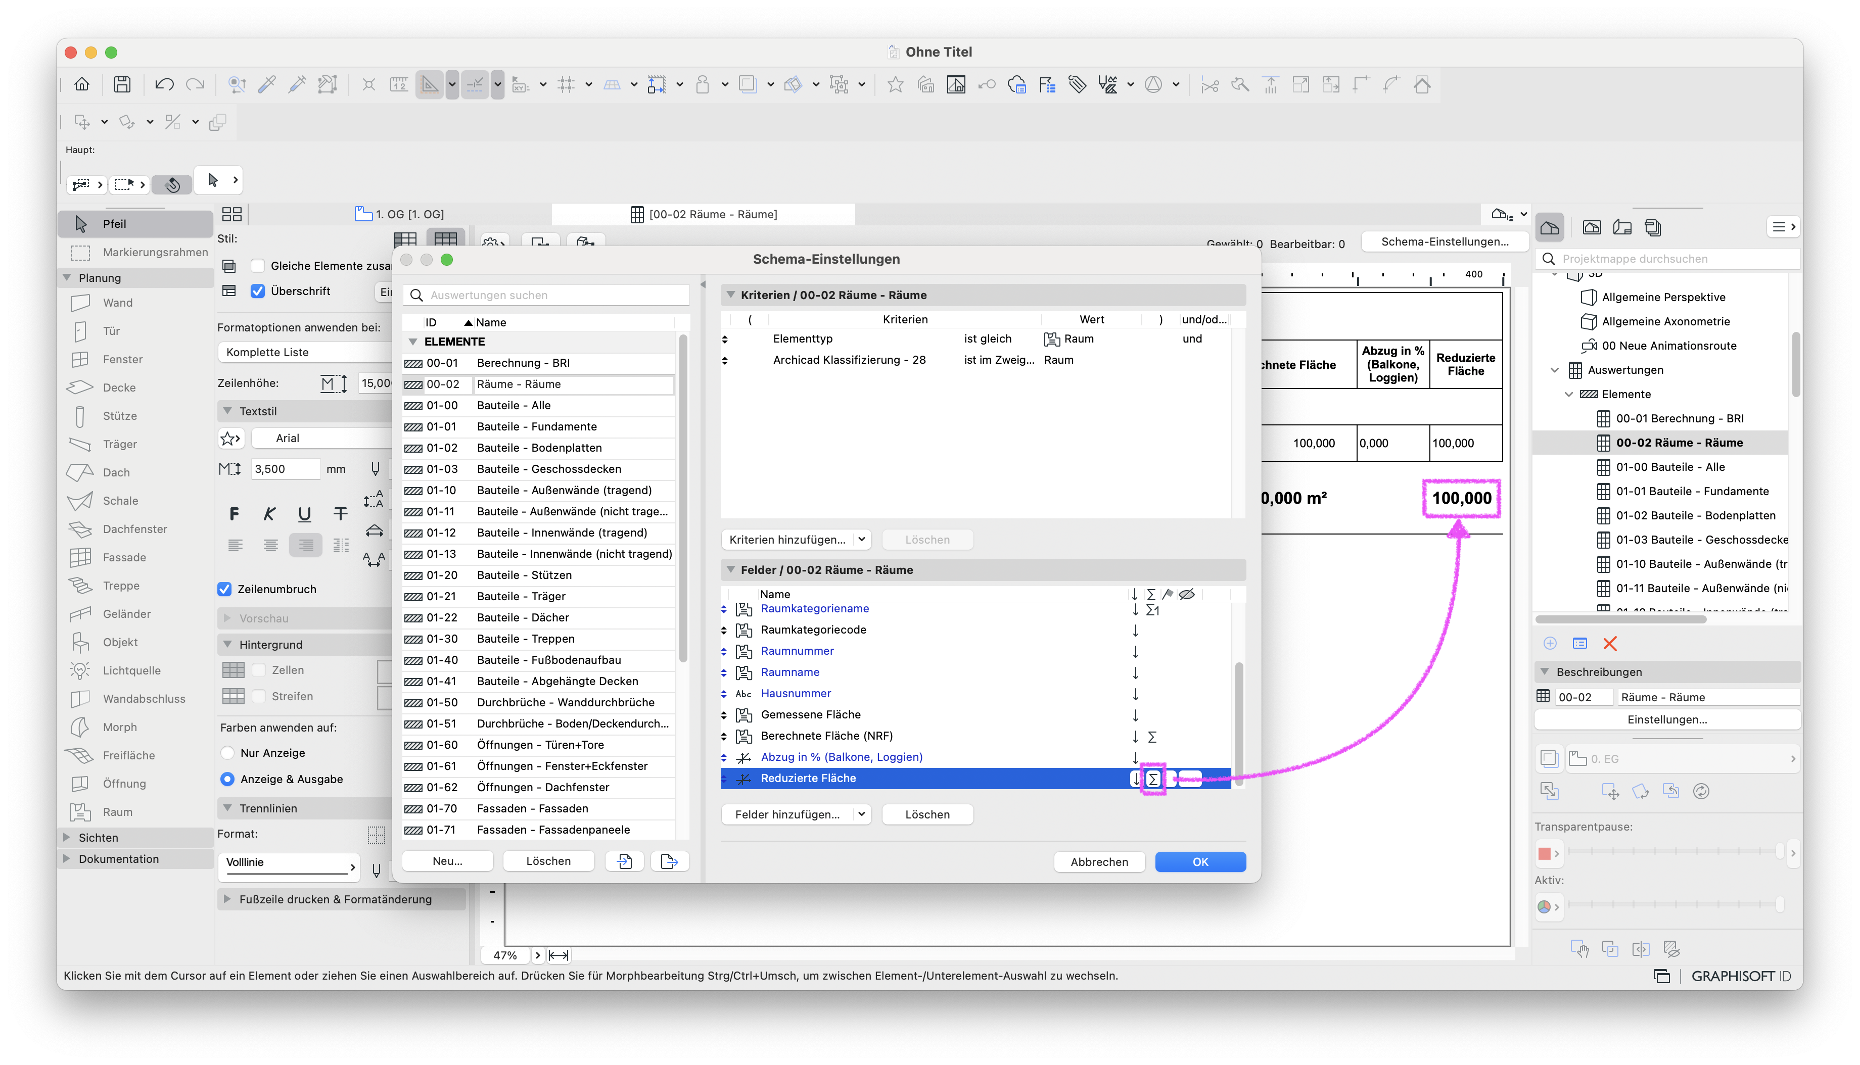Switch to the 1. OG floor plan tab
This screenshot has height=1065, width=1860.
point(399,214)
